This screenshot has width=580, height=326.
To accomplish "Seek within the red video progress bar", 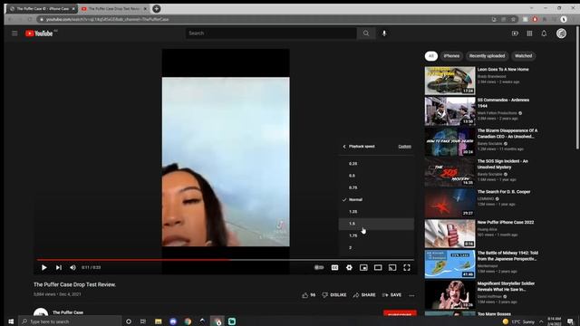I will (133, 260).
